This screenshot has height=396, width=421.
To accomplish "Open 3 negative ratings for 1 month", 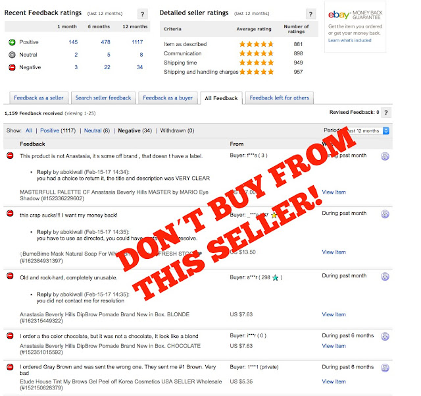I will 76,67.
